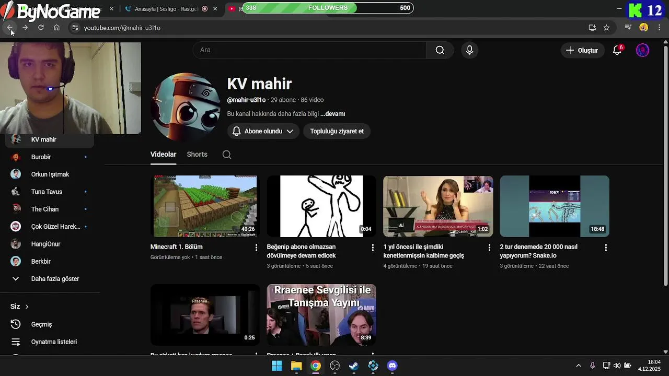Bookmark this page with star icon

(606, 28)
